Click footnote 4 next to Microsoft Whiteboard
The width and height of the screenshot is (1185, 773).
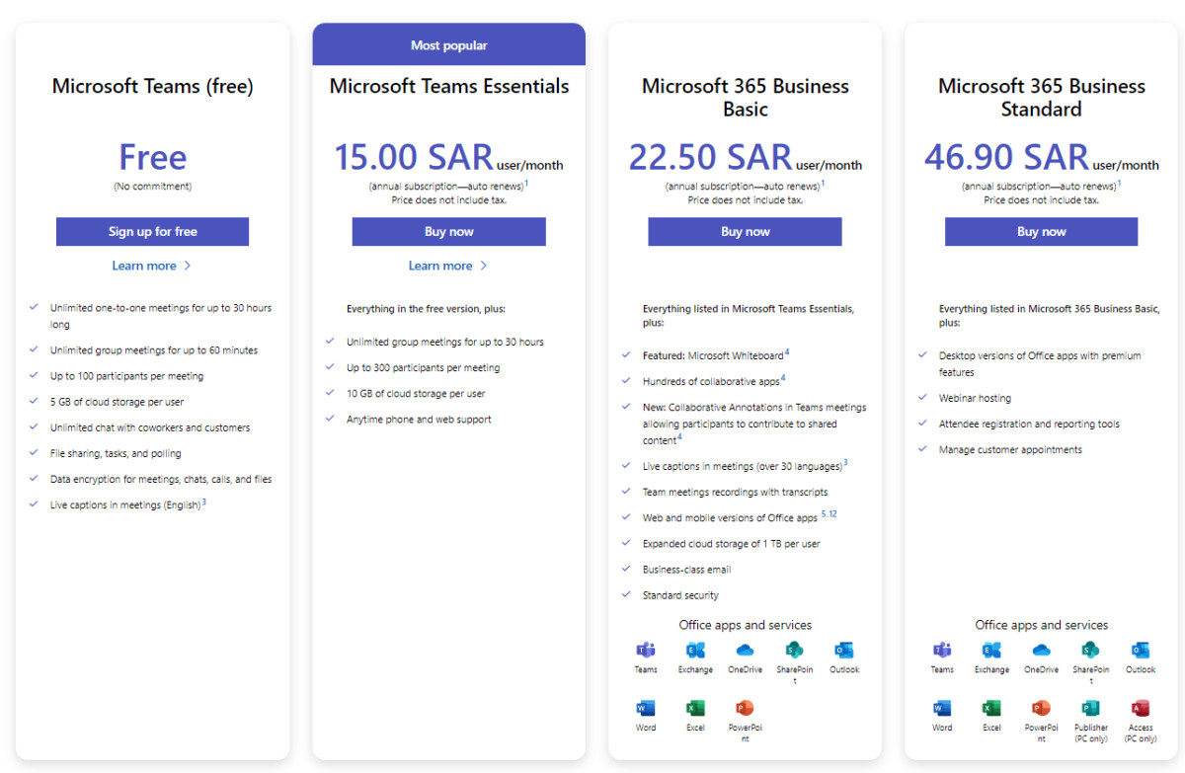tap(787, 352)
